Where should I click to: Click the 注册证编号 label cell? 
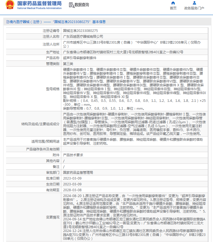point(34,31)
